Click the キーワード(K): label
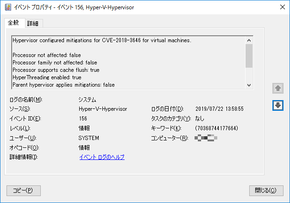 click(166, 128)
